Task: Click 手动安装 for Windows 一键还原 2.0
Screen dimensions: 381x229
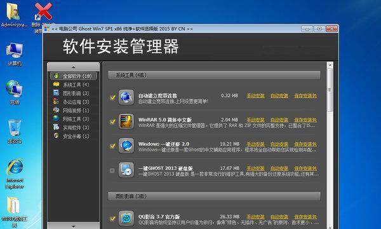Action: pyautogui.click(x=255, y=144)
